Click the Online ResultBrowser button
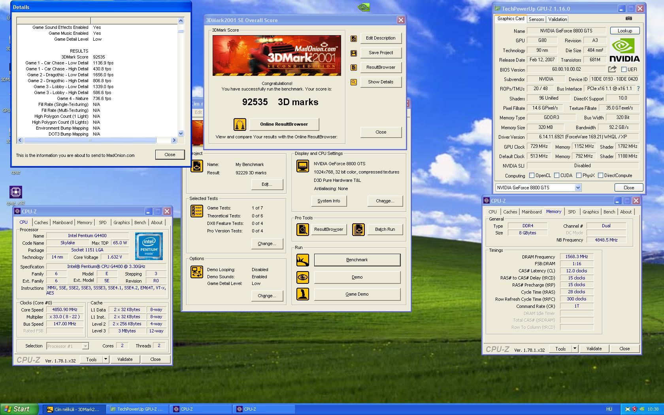Viewport: 664px width, 415px height. (284, 124)
